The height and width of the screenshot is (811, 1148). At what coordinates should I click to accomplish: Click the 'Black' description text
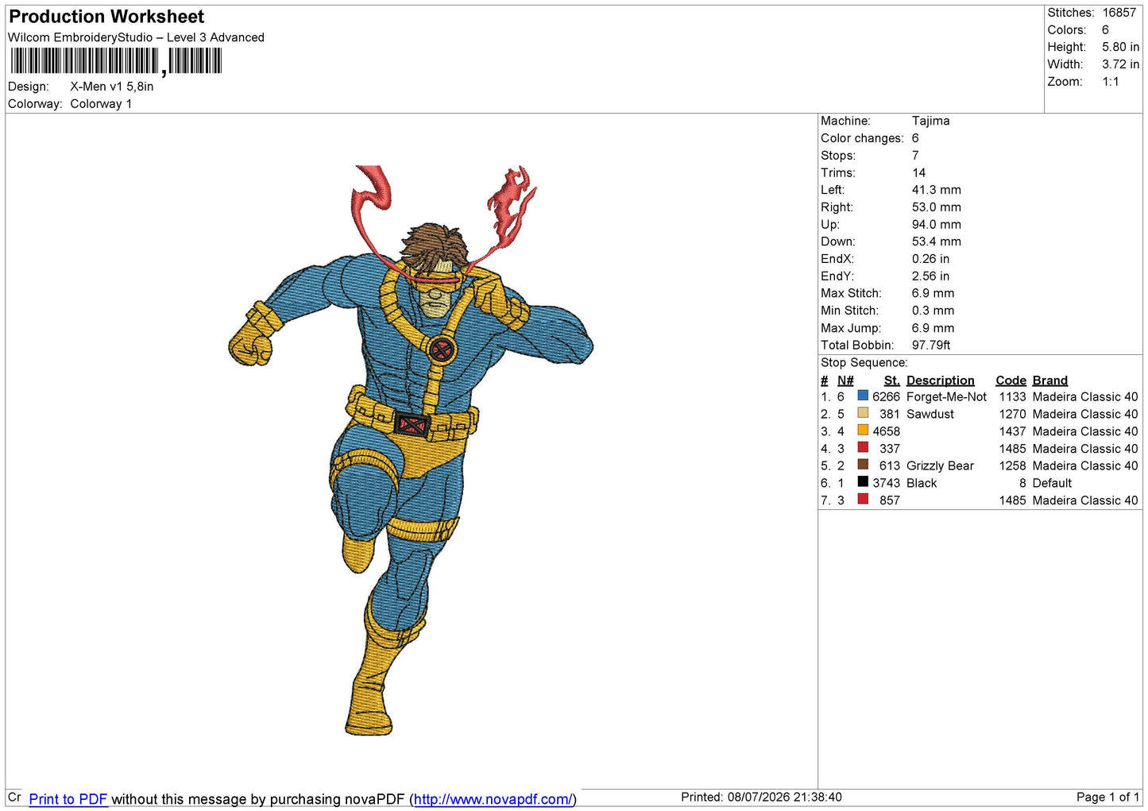click(922, 484)
